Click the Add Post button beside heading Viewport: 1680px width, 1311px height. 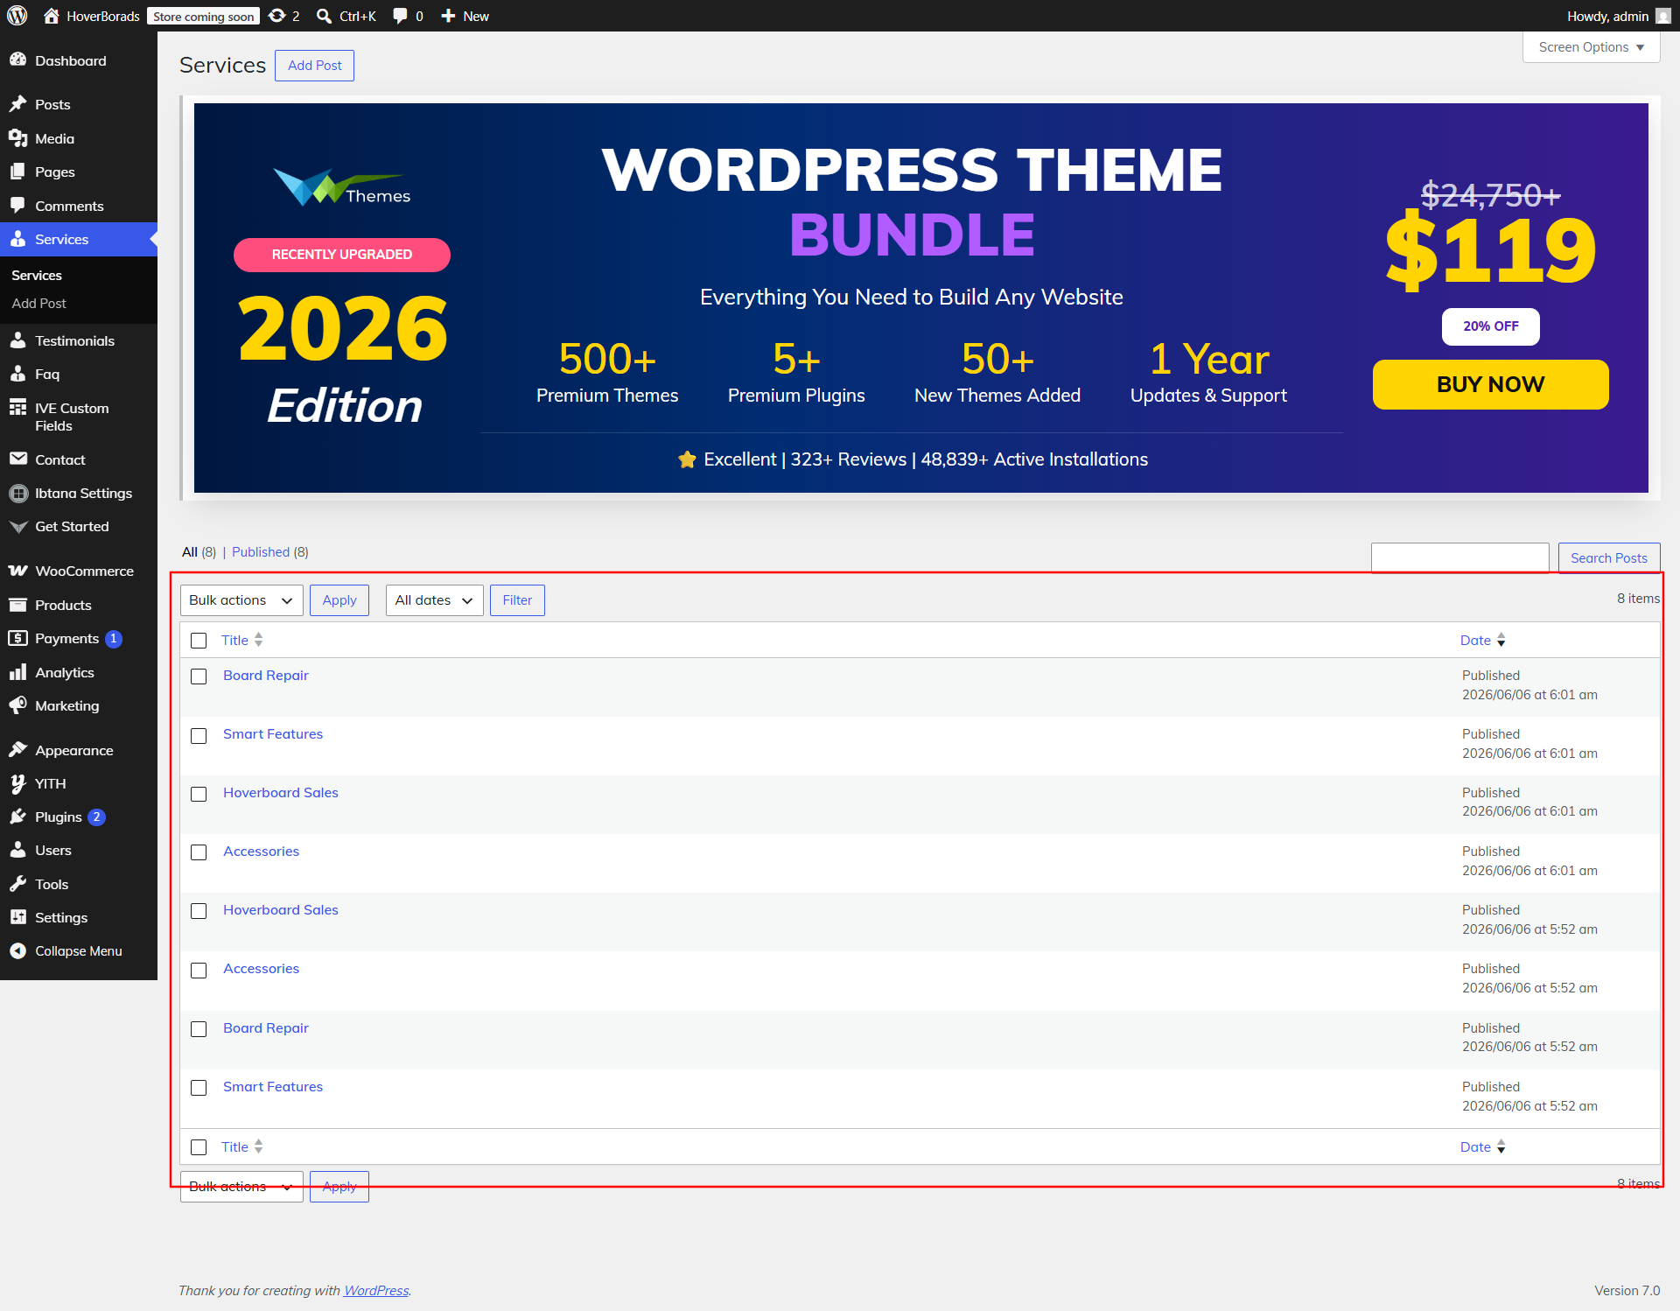click(314, 66)
